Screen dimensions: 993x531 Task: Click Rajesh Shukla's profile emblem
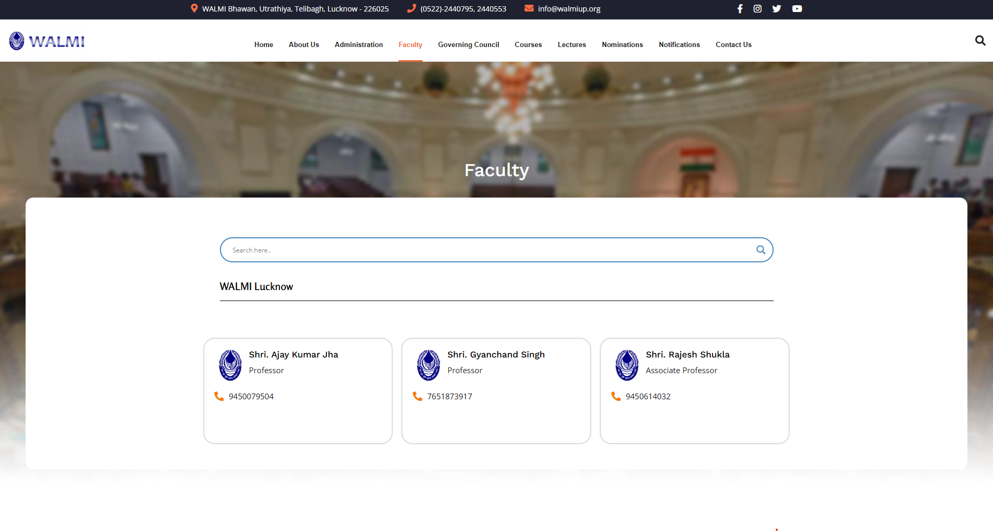(627, 365)
